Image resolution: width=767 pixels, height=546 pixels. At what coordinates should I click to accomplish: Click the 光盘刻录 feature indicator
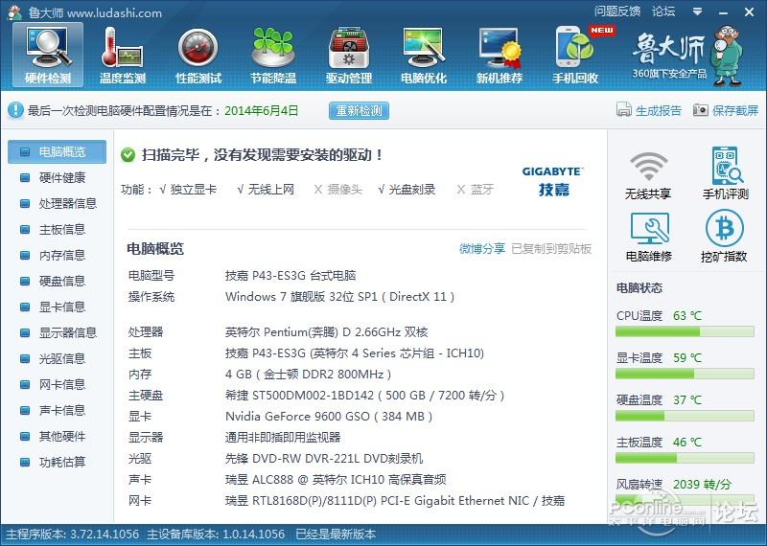pyautogui.click(x=407, y=189)
